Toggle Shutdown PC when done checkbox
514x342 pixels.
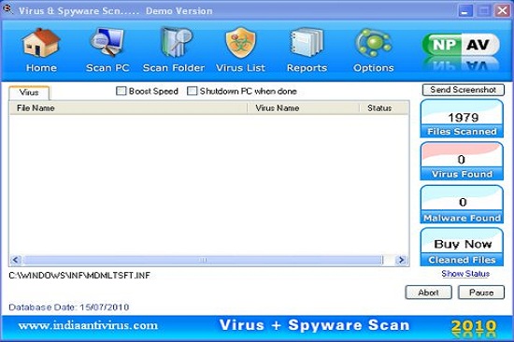pyautogui.click(x=192, y=91)
